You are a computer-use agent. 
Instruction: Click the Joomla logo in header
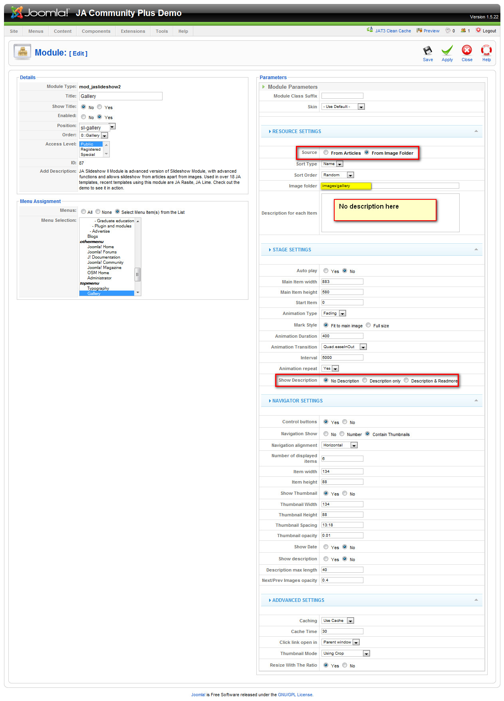[x=40, y=13]
